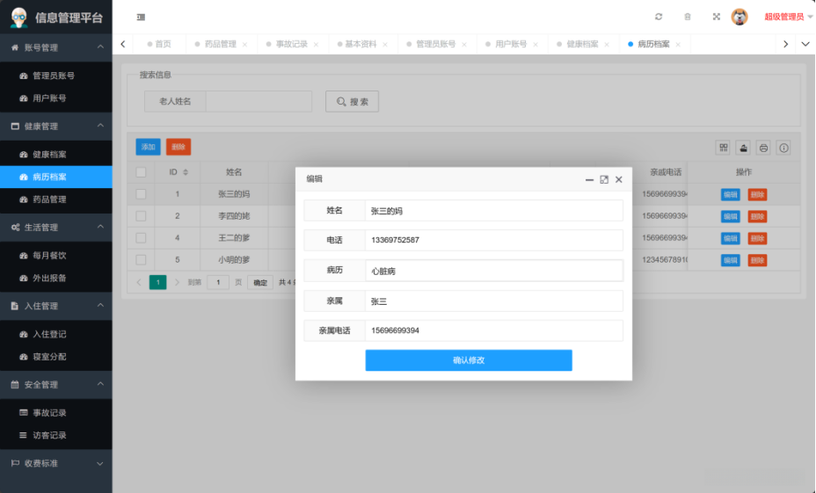Close the 病历档案 tab
Viewport: 816px width, 493px height.
(x=678, y=45)
